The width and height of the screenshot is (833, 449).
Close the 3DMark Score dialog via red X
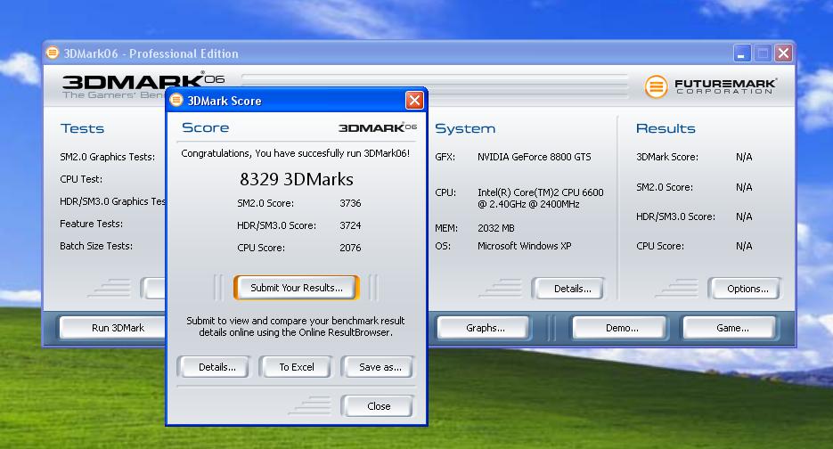pos(414,101)
